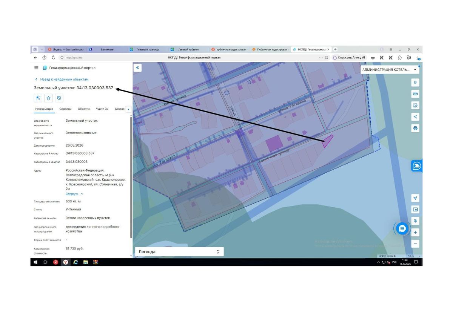
Task: Click the info panel vertical scrollbar
Action: click(131, 177)
